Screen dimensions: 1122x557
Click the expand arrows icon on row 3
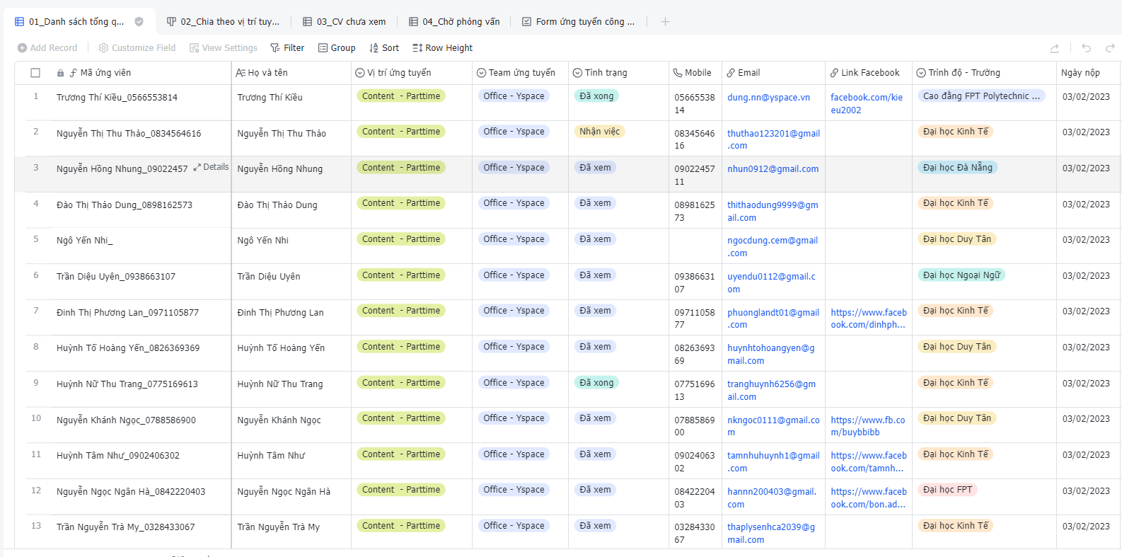[197, 168]
